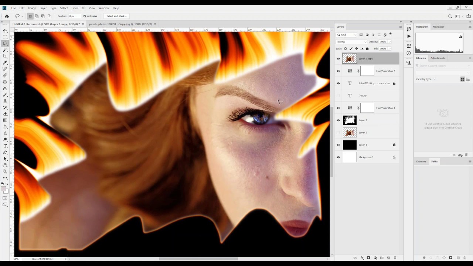Switch to the Navigator tab
The image size is (473, 266).
pyautogui.click(x=438, y=27)
